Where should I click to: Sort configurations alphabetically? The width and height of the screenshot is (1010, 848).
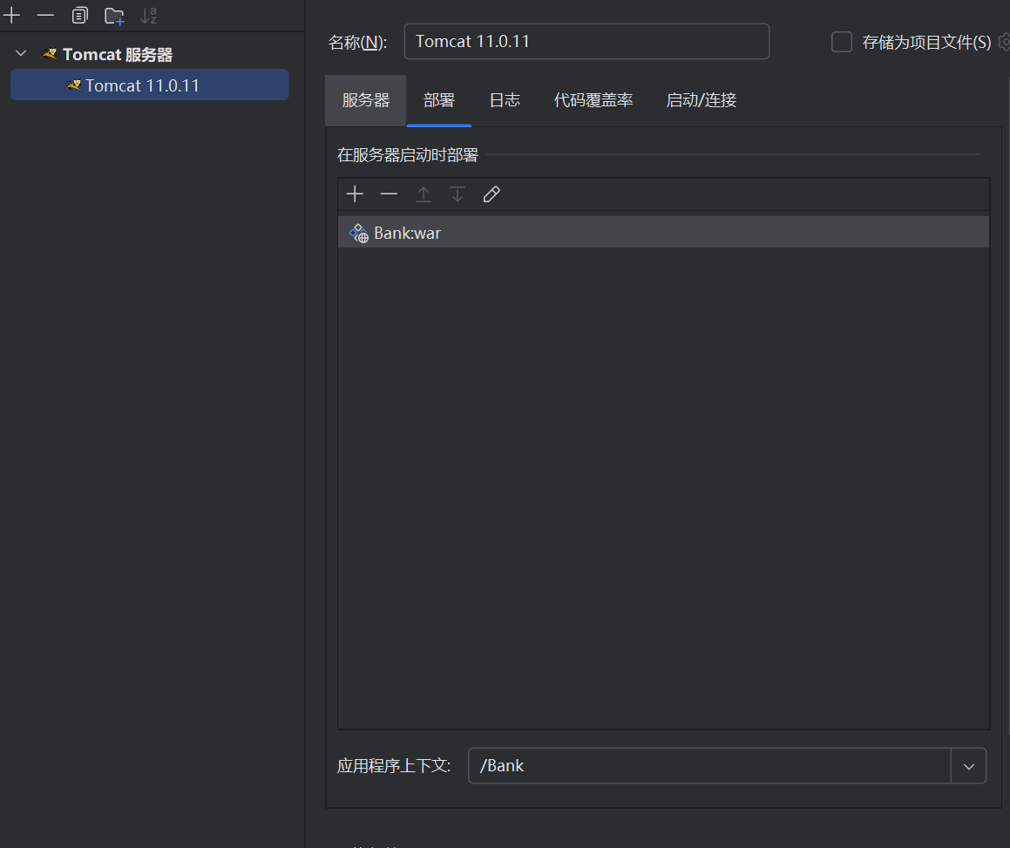click(x=148, y=16)
